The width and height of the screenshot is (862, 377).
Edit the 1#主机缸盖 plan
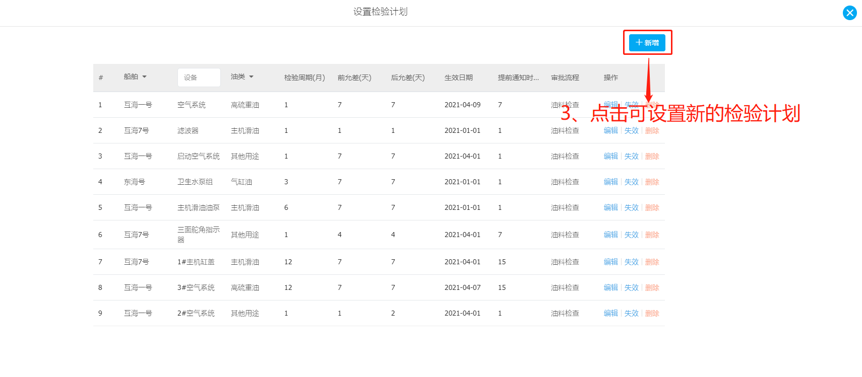610,262
